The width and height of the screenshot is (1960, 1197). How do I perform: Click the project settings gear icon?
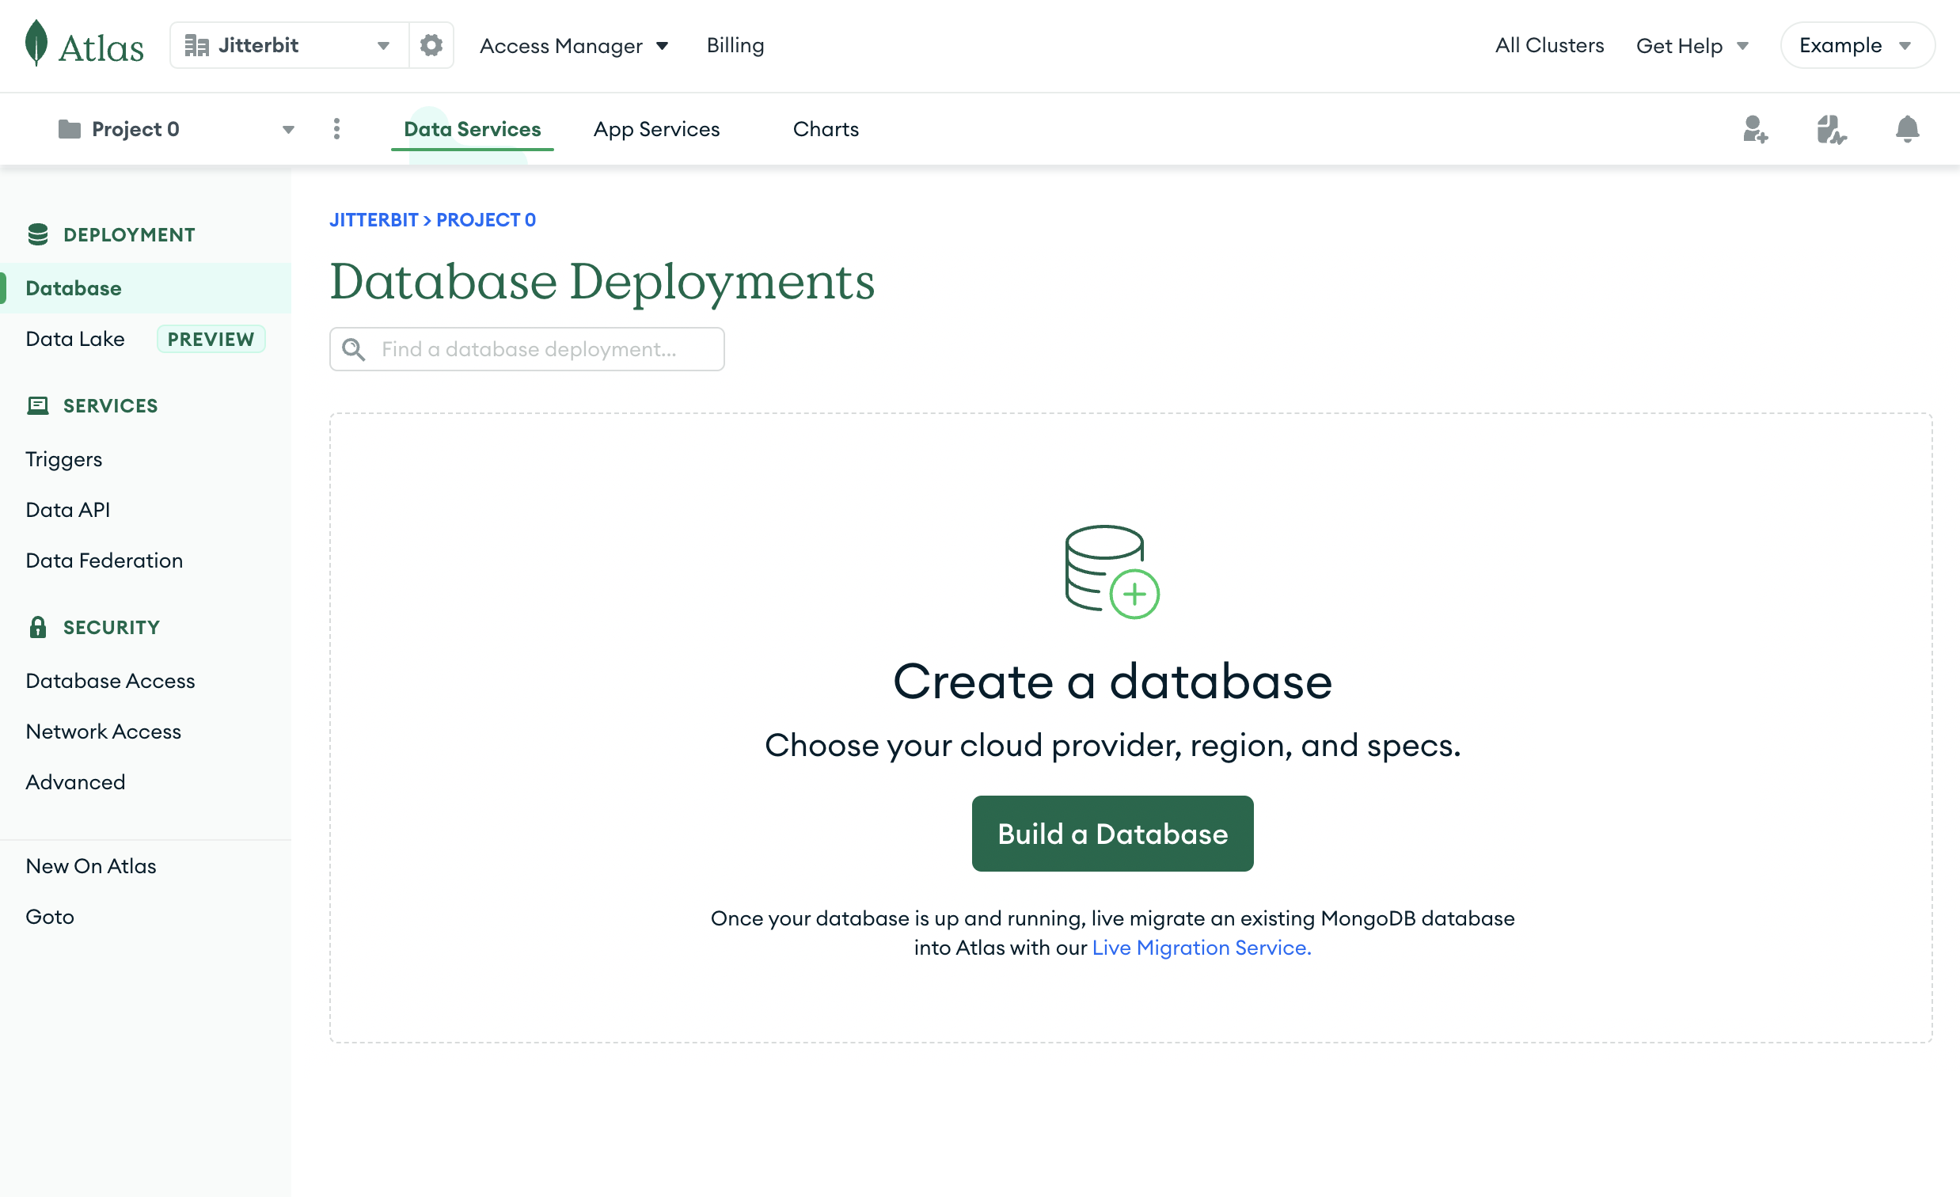coord(430,45)
